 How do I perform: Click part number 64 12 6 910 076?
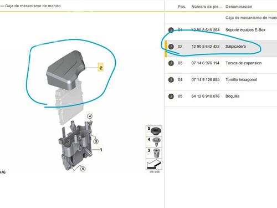[x=206, y=96]
